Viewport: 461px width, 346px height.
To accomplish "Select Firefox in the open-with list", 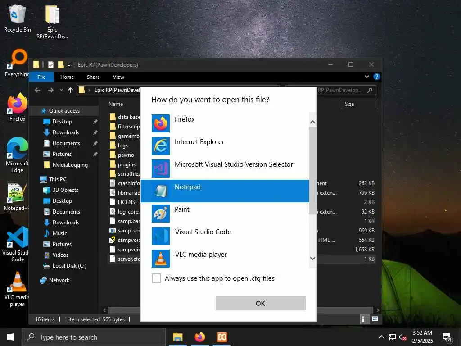I will (x=225, y=123).
